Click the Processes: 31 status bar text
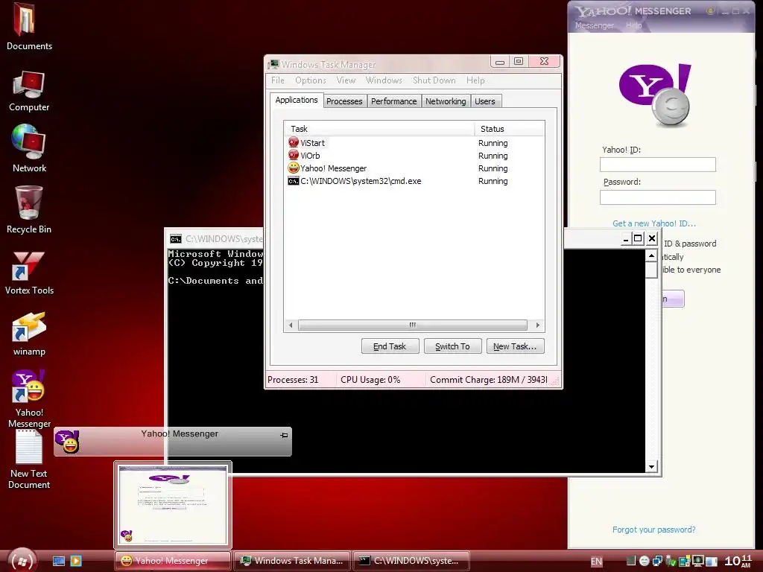 [293, 380]
